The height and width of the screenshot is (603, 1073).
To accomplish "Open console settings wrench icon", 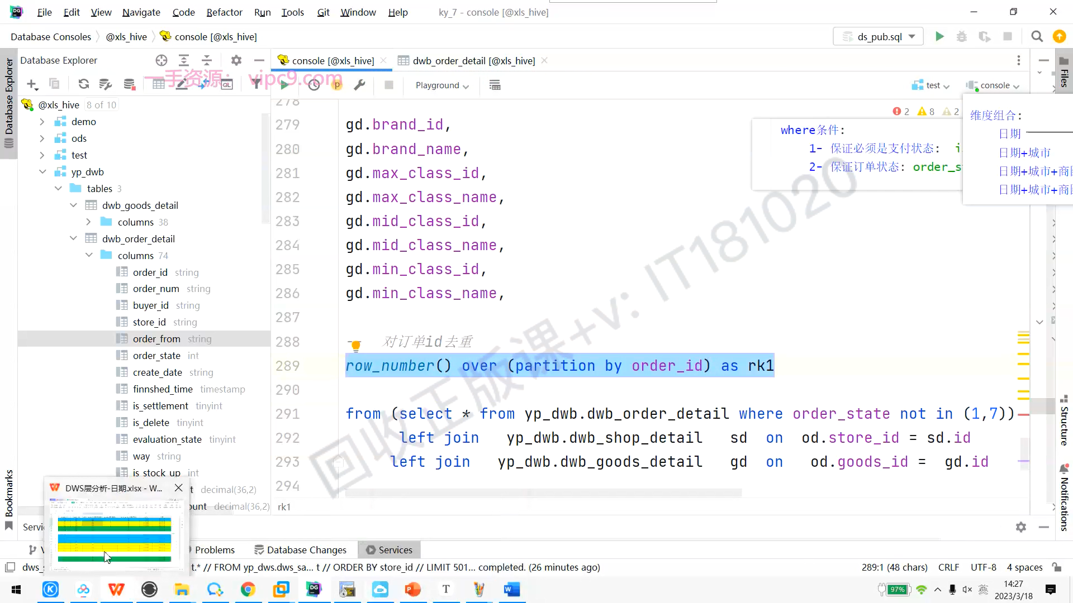I will pyautogui.click(x=359, y=85).
